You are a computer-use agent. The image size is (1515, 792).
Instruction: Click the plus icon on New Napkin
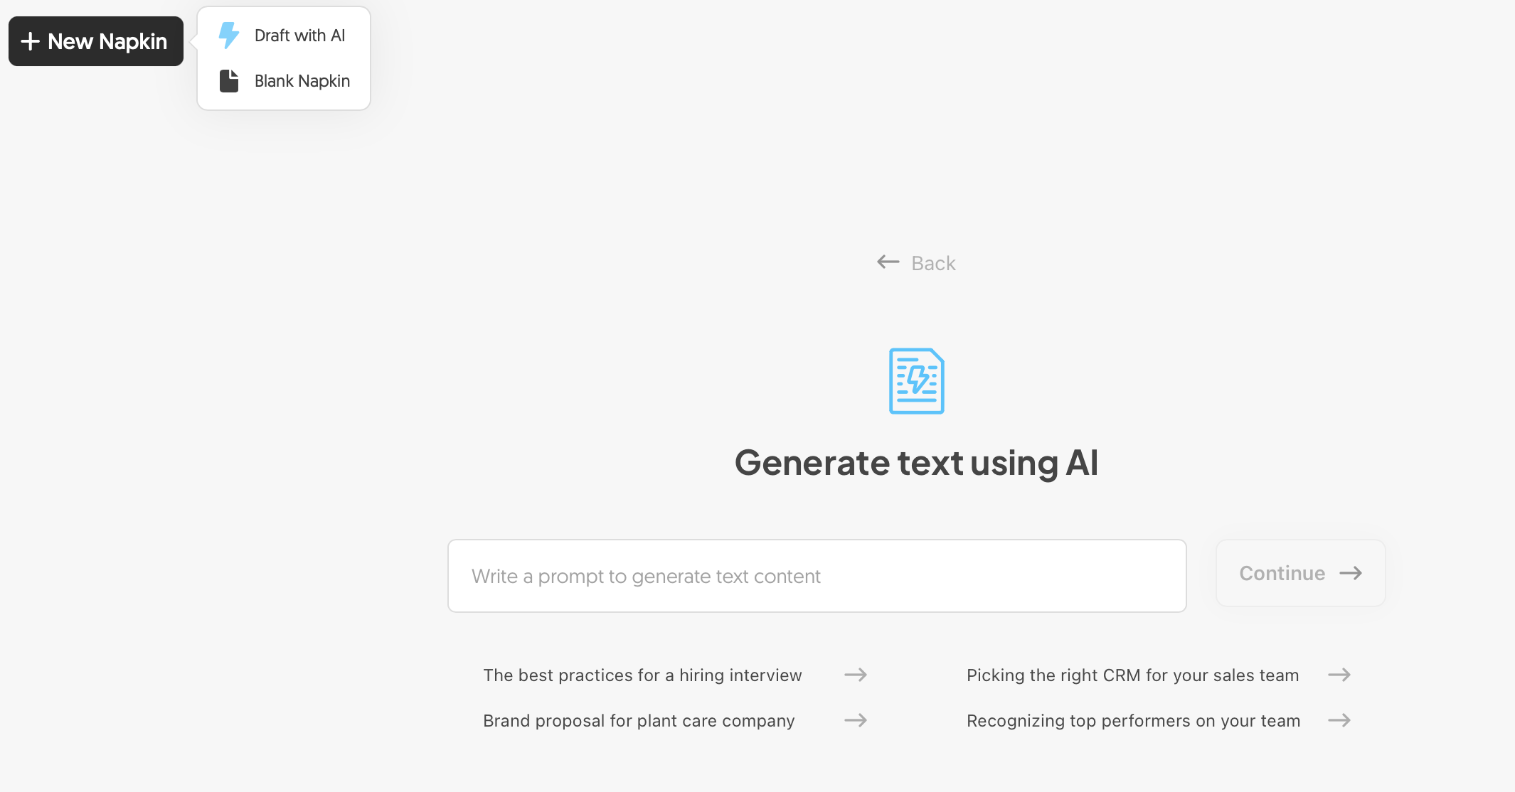coord(30,41)
